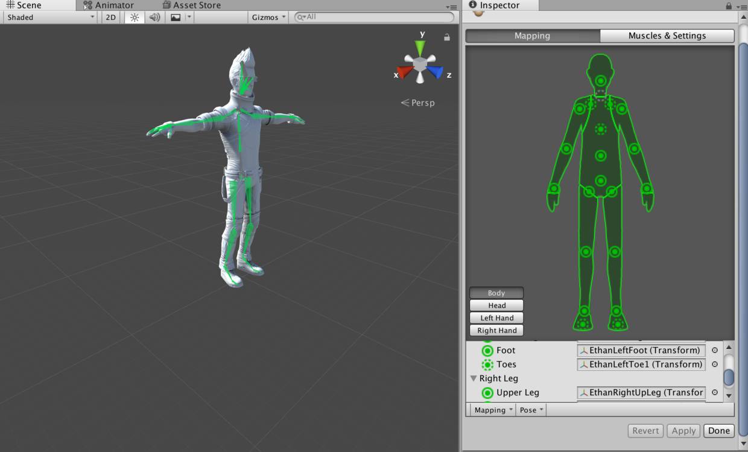Click the scene effects image icon
The image size is (748, 452).
pyautogui.click(x=176, y=18)
